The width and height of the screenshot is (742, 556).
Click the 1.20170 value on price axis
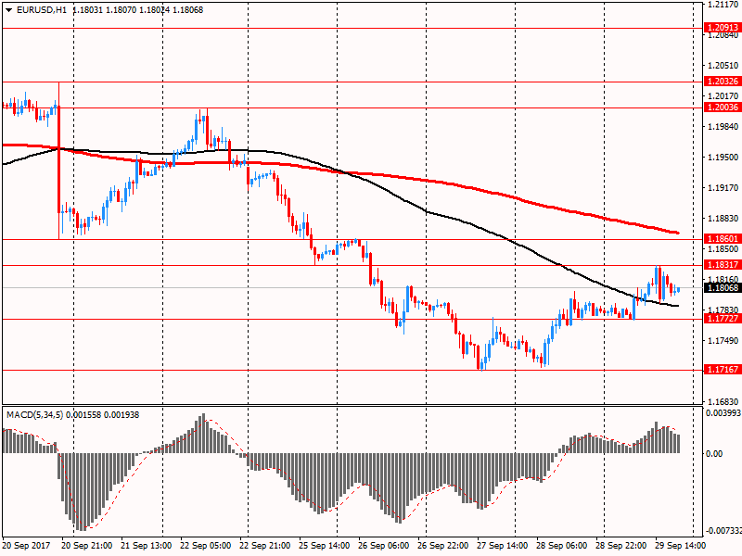point(723,96)
